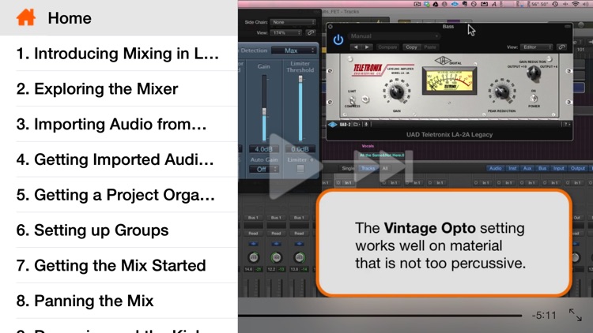This screenshot has width=593, height=333.
Task: Click the Gain value field 4.0dB
Action: tap(263, 149)
